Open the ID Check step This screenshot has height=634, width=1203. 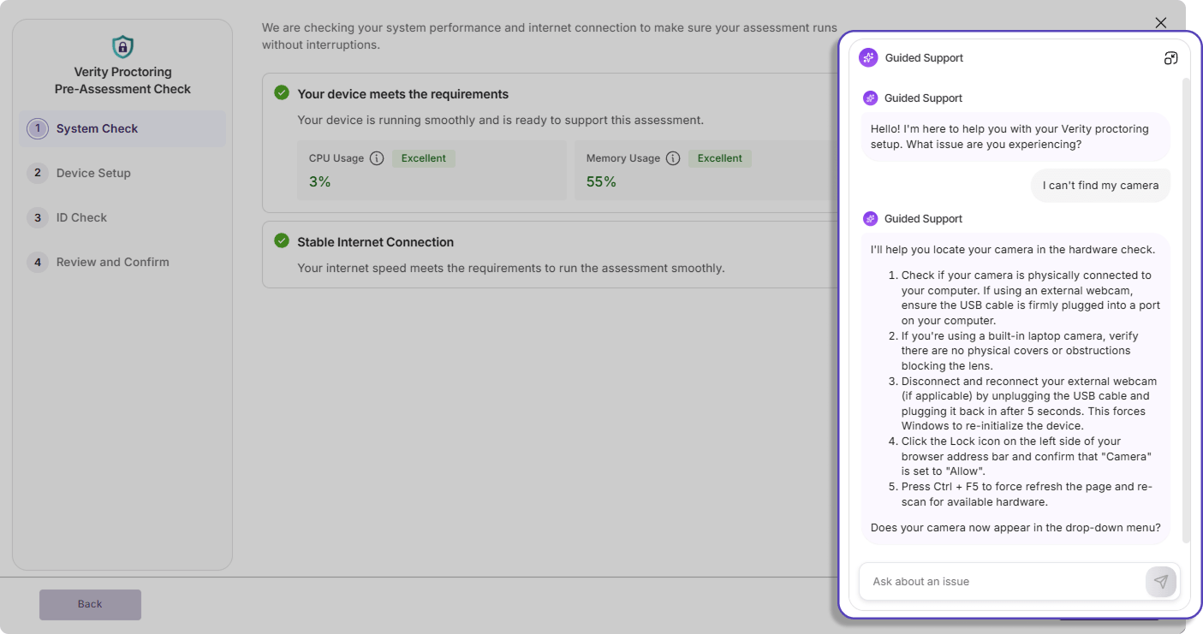122,217
